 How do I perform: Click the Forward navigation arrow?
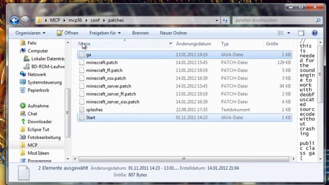tap(25, 21)
